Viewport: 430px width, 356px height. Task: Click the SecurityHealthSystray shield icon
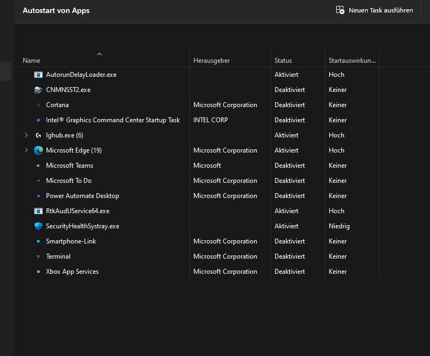coord(38,226)
